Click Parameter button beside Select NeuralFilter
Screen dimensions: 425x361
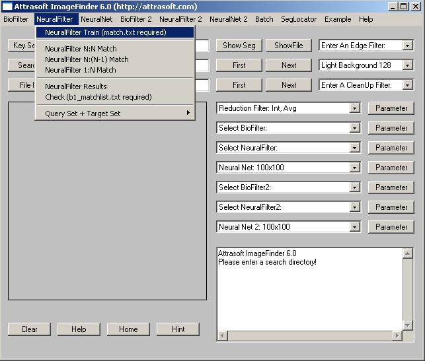tap(391, 148)
